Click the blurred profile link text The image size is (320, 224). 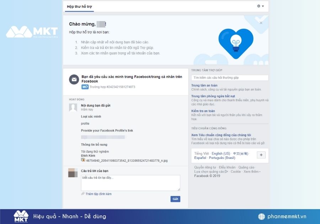pos(103,137)
